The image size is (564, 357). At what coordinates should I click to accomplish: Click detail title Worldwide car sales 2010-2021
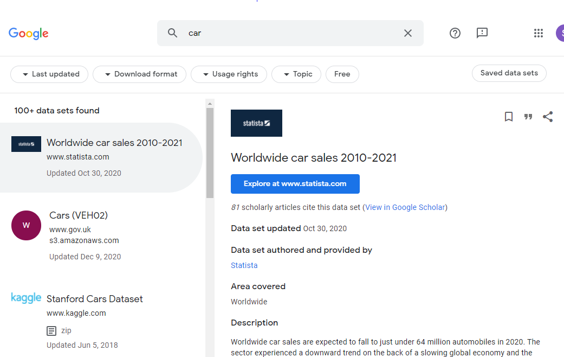(x=314, y=158)
